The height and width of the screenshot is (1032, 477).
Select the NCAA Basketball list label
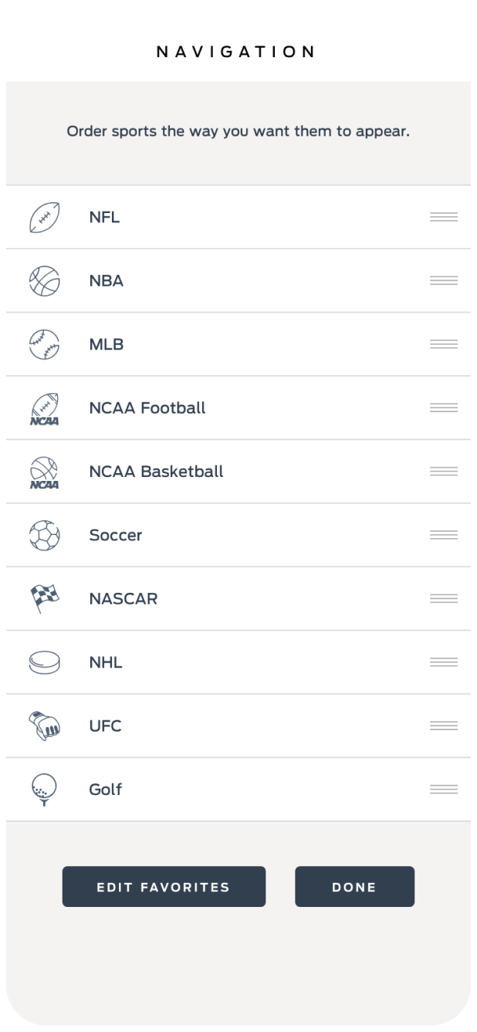pos(156,472)
